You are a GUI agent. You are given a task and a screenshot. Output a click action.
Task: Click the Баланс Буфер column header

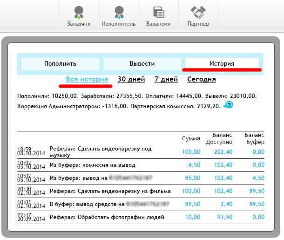254,138
